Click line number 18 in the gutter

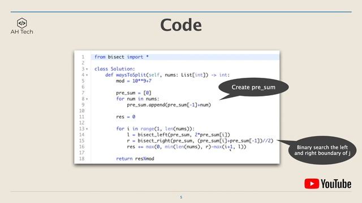[81, 158]
